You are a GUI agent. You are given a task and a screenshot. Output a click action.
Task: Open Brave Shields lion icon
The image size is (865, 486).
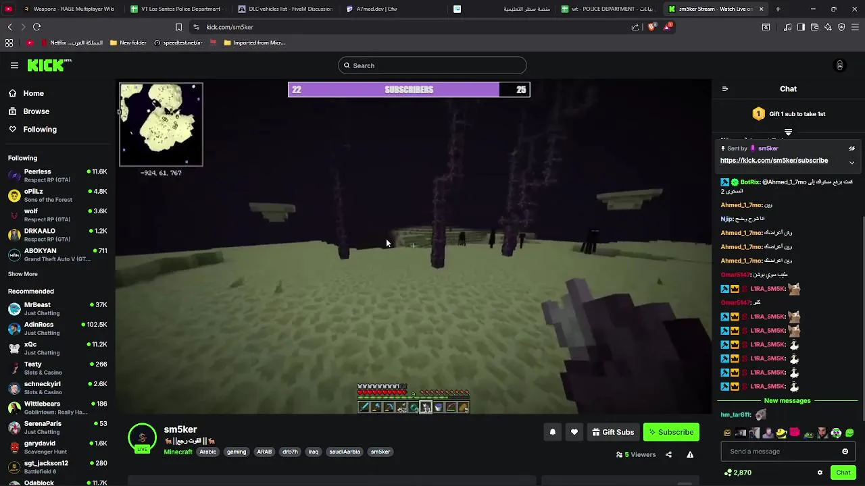pyautogui.click(x=651, y=27)
